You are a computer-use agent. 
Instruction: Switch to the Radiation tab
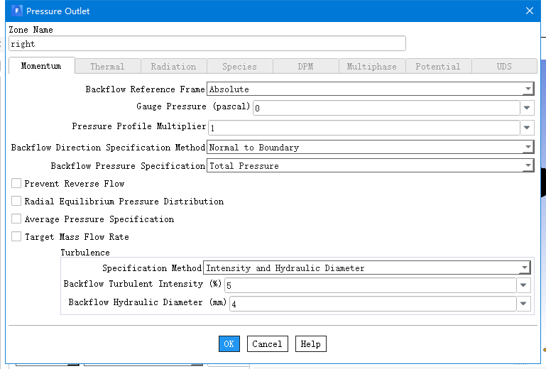(x=174, y=66)
